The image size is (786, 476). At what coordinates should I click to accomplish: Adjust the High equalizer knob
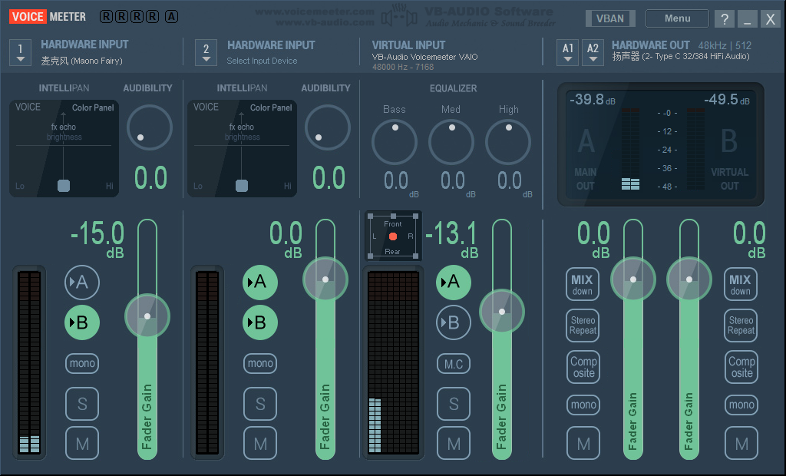[508, 142]
